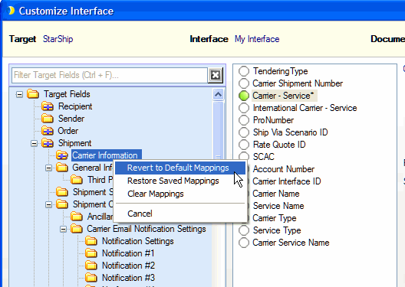The width and height of the screenshot is (405, 287).
Task: Click the Notification Settings folder icon
Action: click(x=91, y=241)
